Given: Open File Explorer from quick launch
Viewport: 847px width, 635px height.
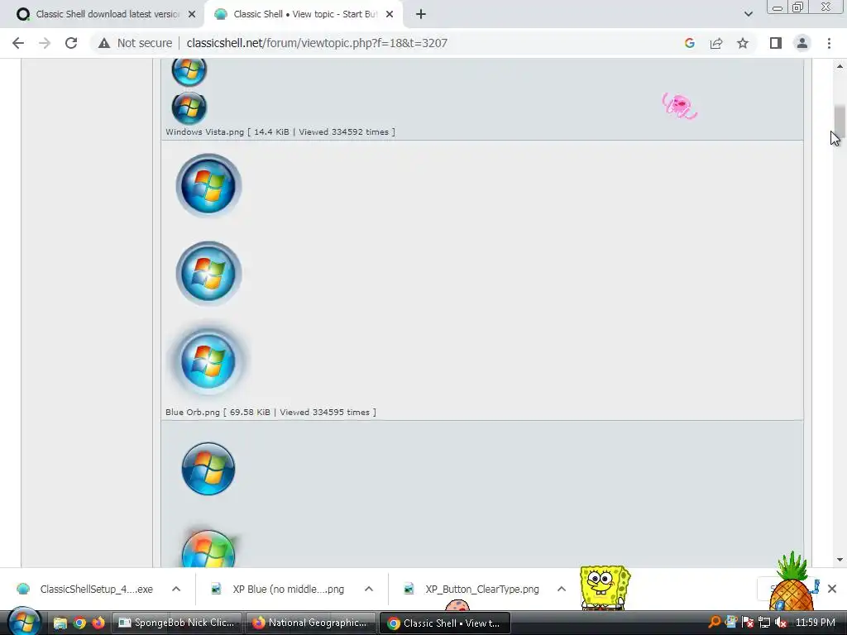Looking at the screenshot, I should coord(60,623).
